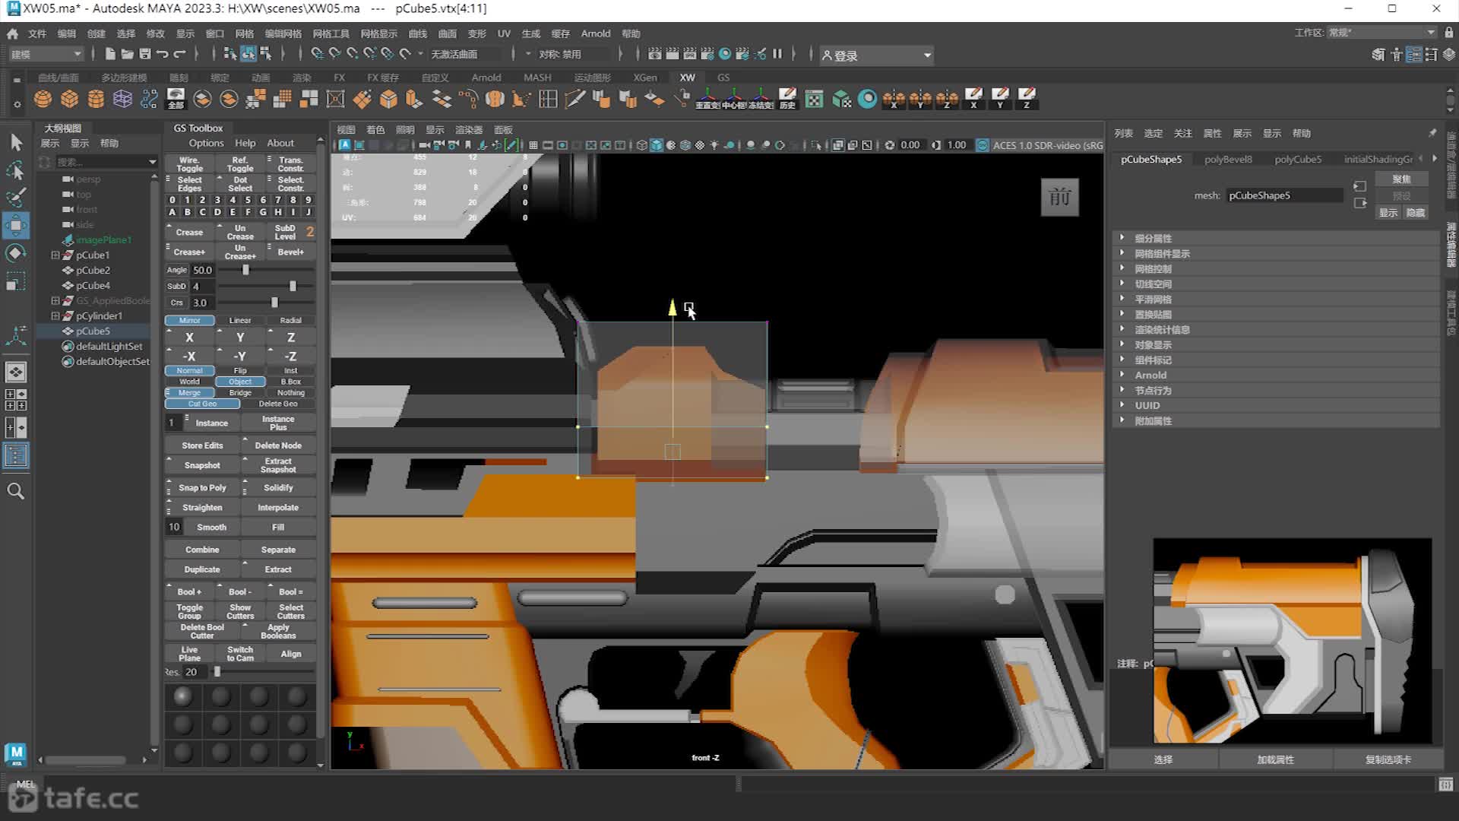Screen dimensions: 1459x821
Task: Click the 加载属性 button at the bottom
Action: 1275,759
